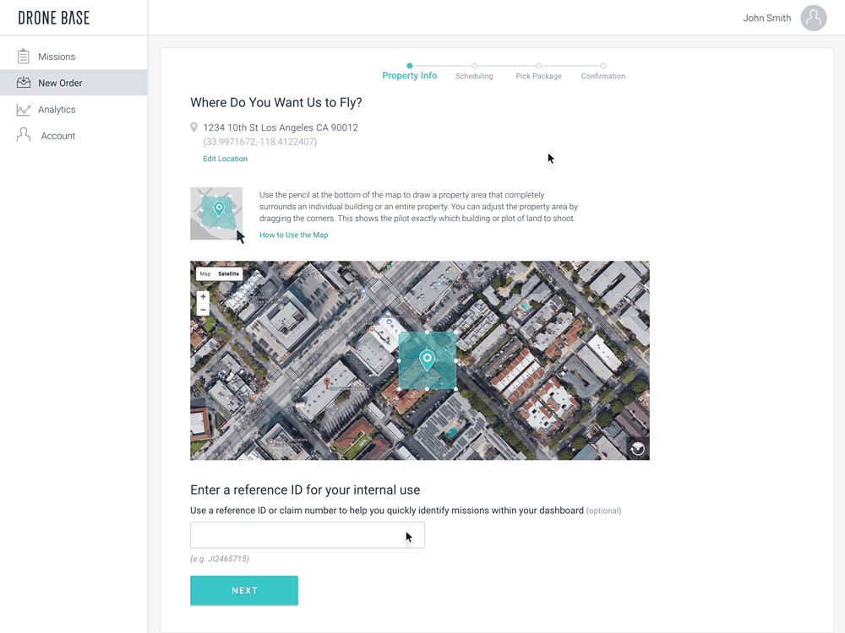Zoom out with the map's minus icon

pos(203,310)
